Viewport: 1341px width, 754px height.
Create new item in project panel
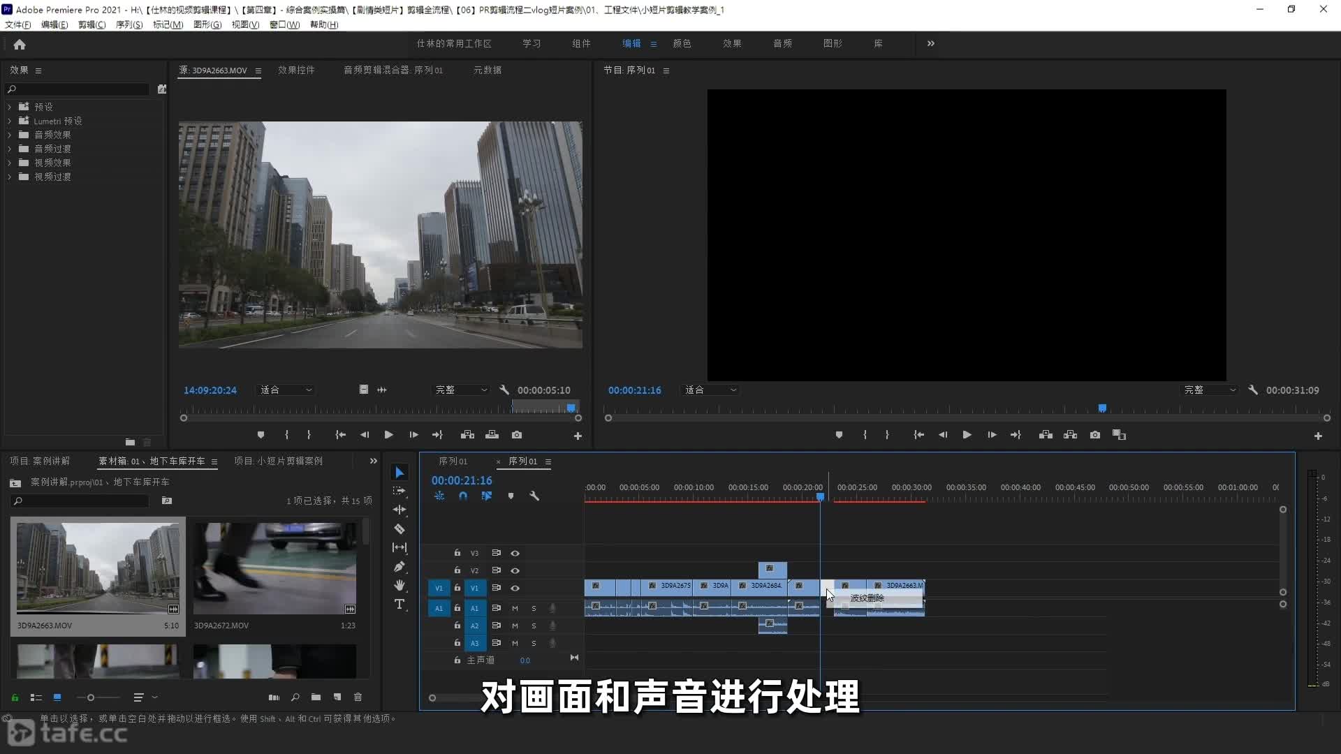pyautogui.click(x=337, y=697)
